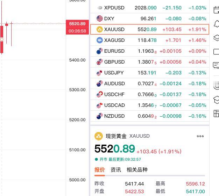Open the table grid icon in sidebar
The image size is (219, 196).
point(216,114)
